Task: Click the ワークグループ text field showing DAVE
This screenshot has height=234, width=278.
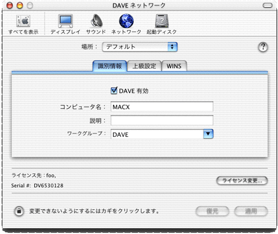Action: (x=157, y=134)
